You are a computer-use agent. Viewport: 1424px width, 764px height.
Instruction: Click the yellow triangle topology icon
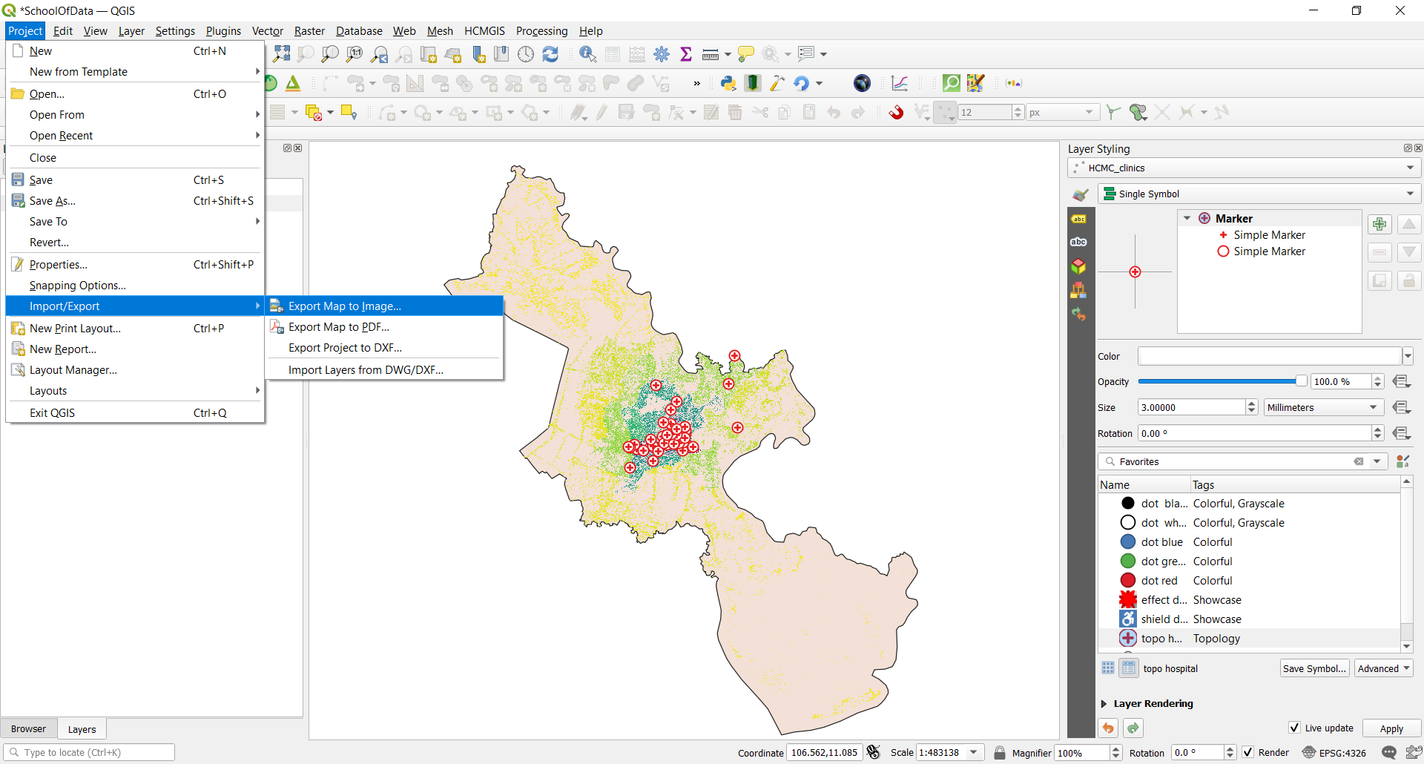coord(293,83)
